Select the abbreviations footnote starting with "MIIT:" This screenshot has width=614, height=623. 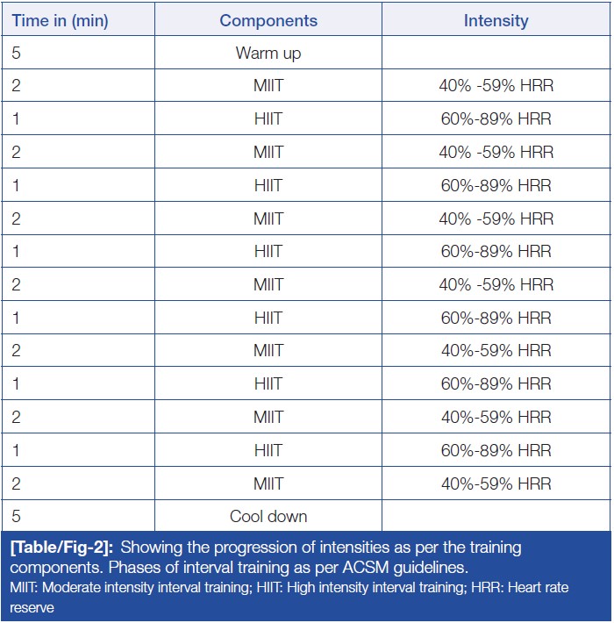289,595
